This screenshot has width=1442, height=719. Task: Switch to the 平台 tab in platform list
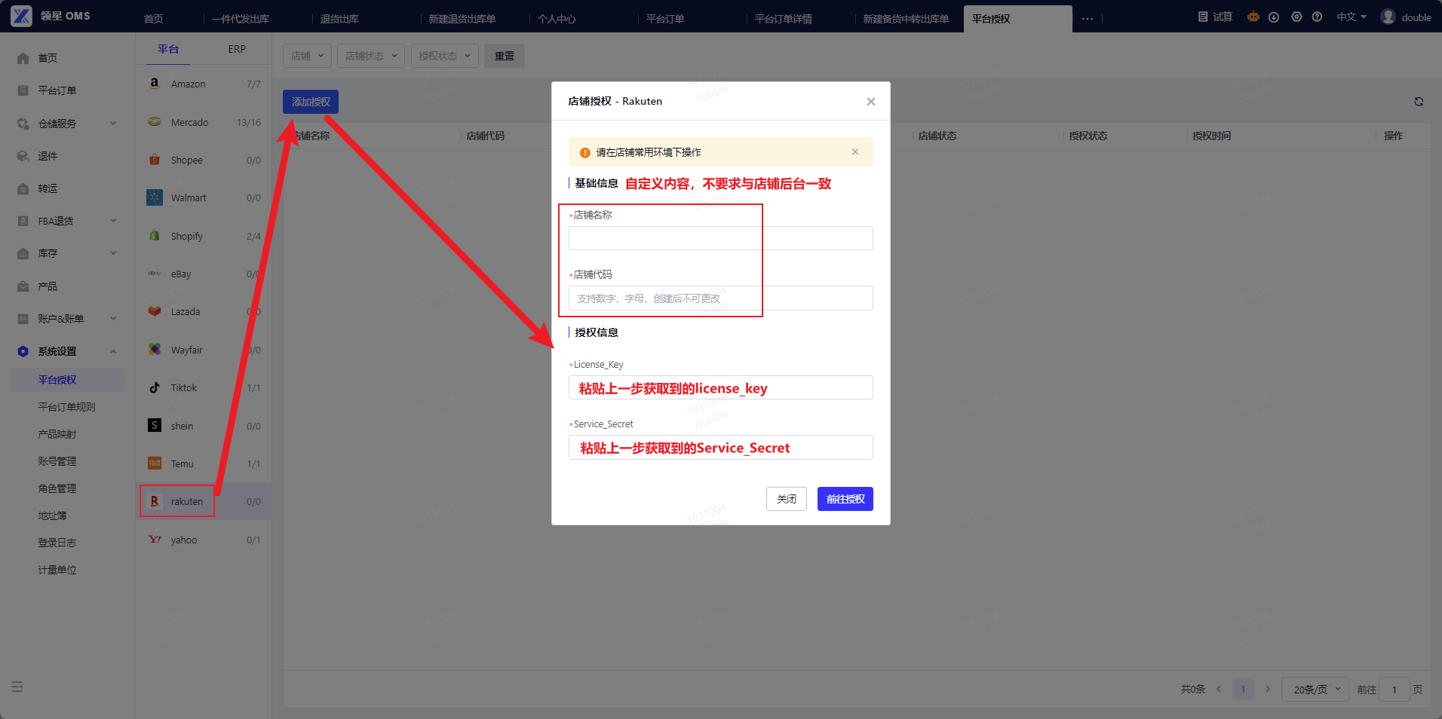pyautogui.click(x=168, y=49)
